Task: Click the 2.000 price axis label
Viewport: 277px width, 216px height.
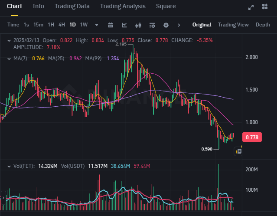Action: pos(251,57)
